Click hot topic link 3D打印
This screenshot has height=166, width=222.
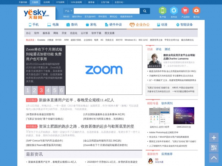pyautogui.click(x=119, y=40)
